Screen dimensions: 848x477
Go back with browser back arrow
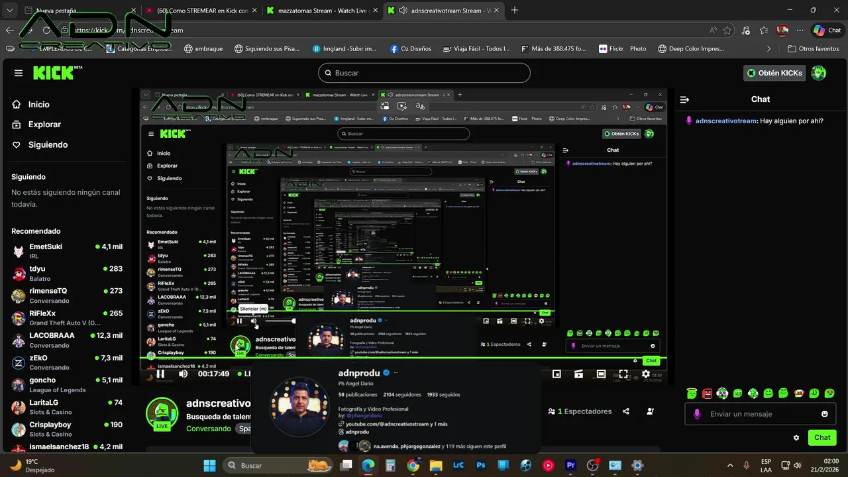(9, 30)
